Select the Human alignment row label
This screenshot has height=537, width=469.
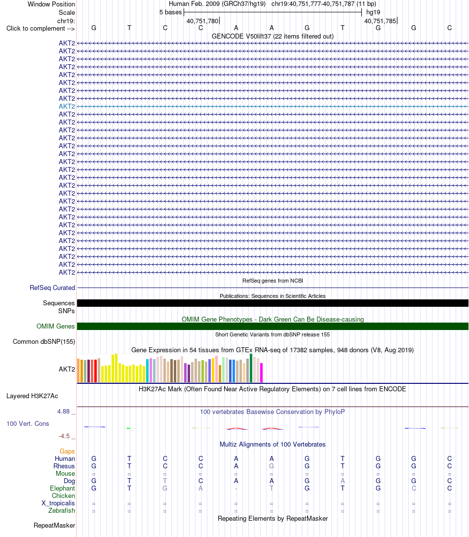pyautogui.click(x=65, y=458)
